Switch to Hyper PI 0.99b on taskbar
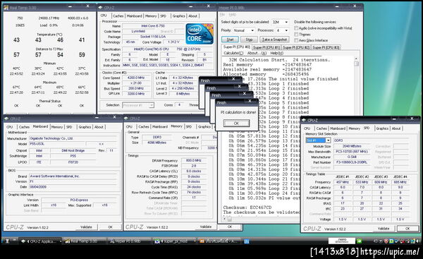Viewport: 423px width, 259px height. pos(129,241)
